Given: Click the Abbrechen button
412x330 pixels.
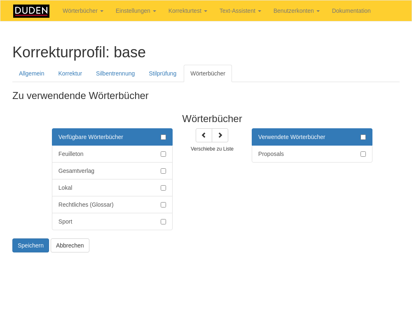Looking at the screenshot, I should pyautogui.click(x=70, y=245).
